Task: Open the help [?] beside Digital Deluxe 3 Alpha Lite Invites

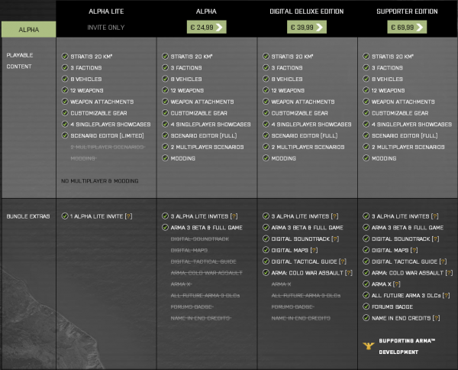Action: click(335, 216)
